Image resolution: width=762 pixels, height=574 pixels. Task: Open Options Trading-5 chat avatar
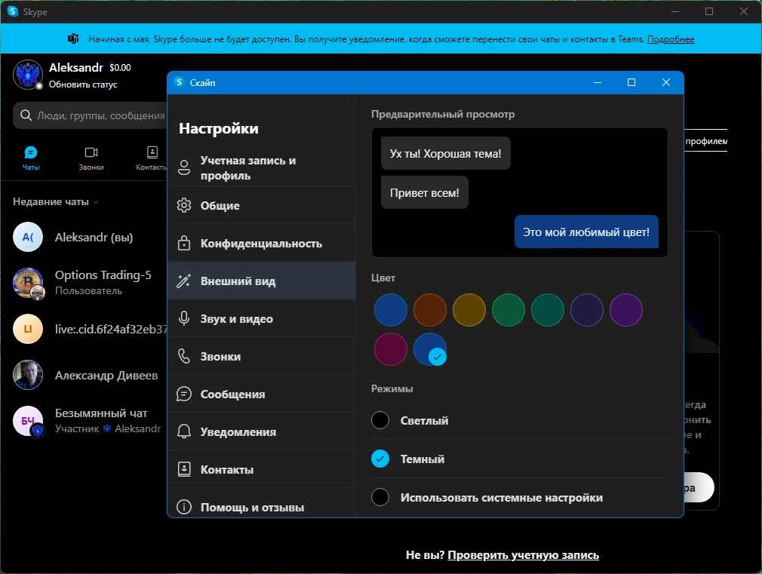click(28, 282)
